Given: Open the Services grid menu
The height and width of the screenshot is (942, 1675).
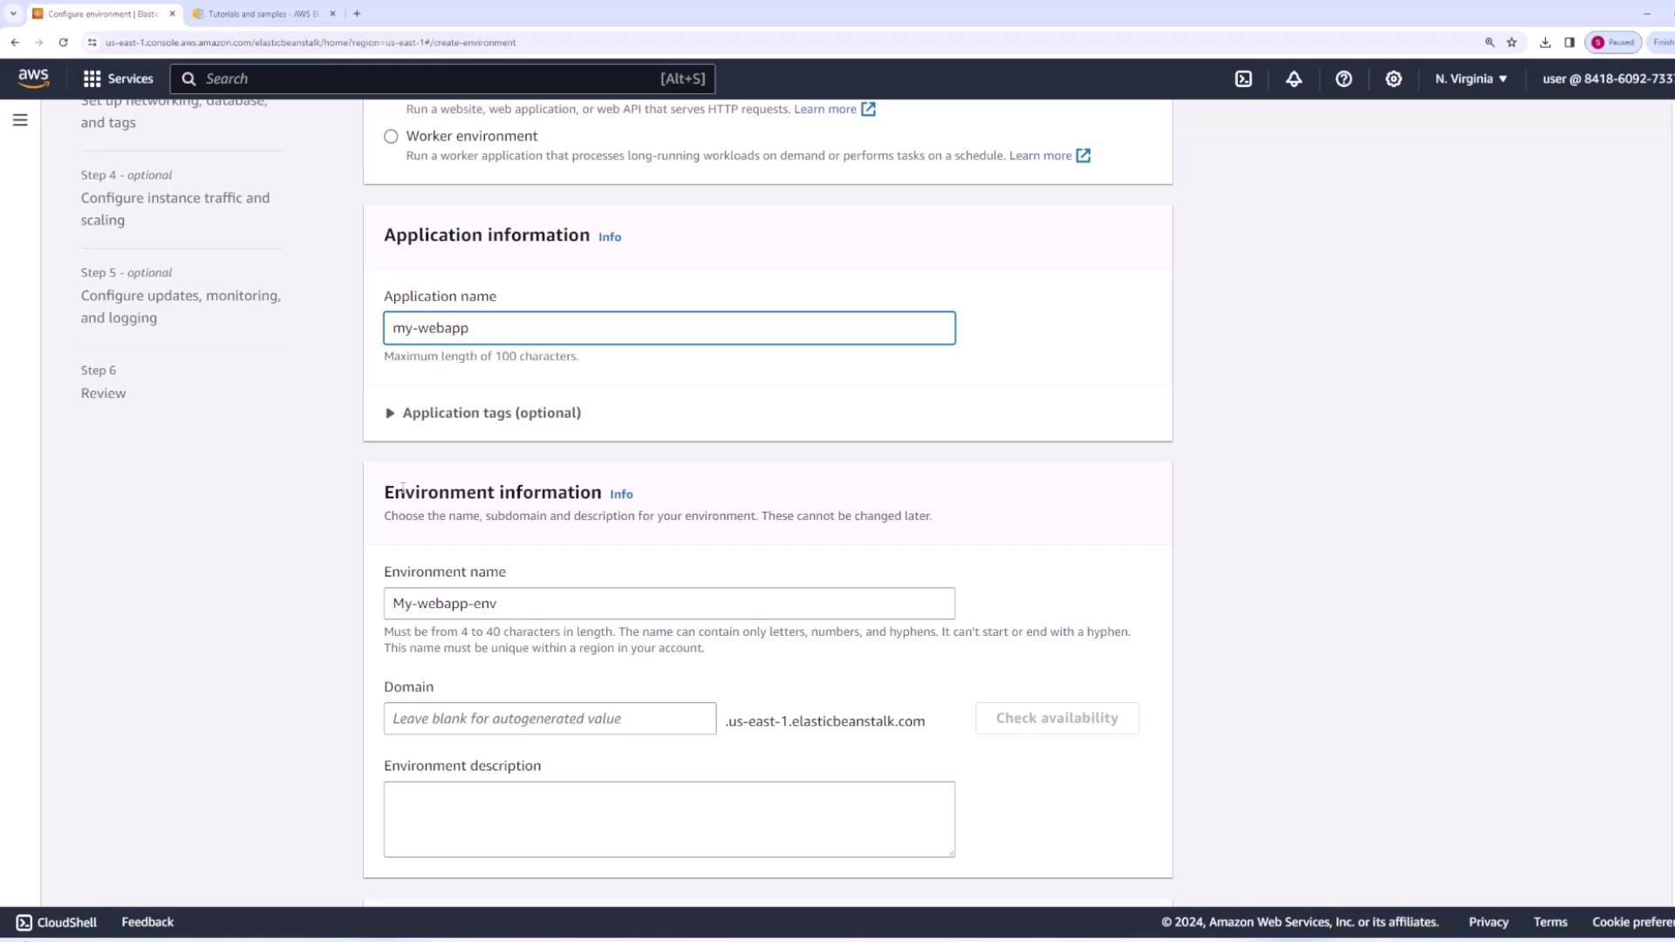Looking at the screenshot, I should pyautogui.click(x=118, y=78).
